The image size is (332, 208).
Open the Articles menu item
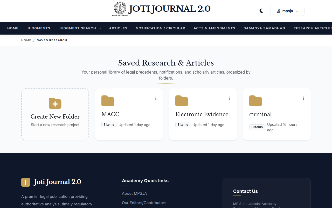(118, 28)
